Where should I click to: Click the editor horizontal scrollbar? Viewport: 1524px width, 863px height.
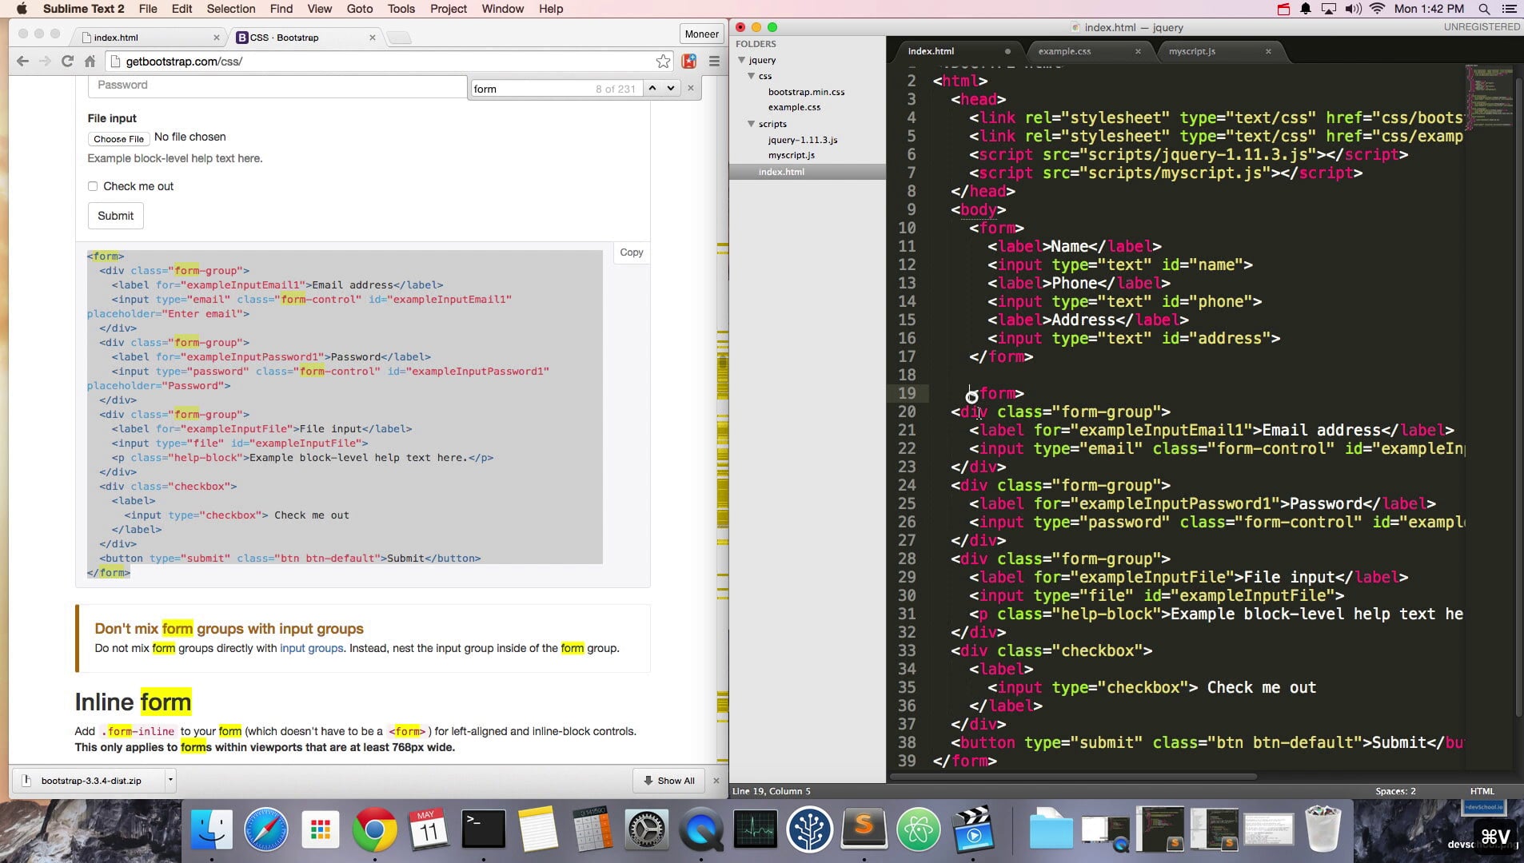click(1074, 776)
